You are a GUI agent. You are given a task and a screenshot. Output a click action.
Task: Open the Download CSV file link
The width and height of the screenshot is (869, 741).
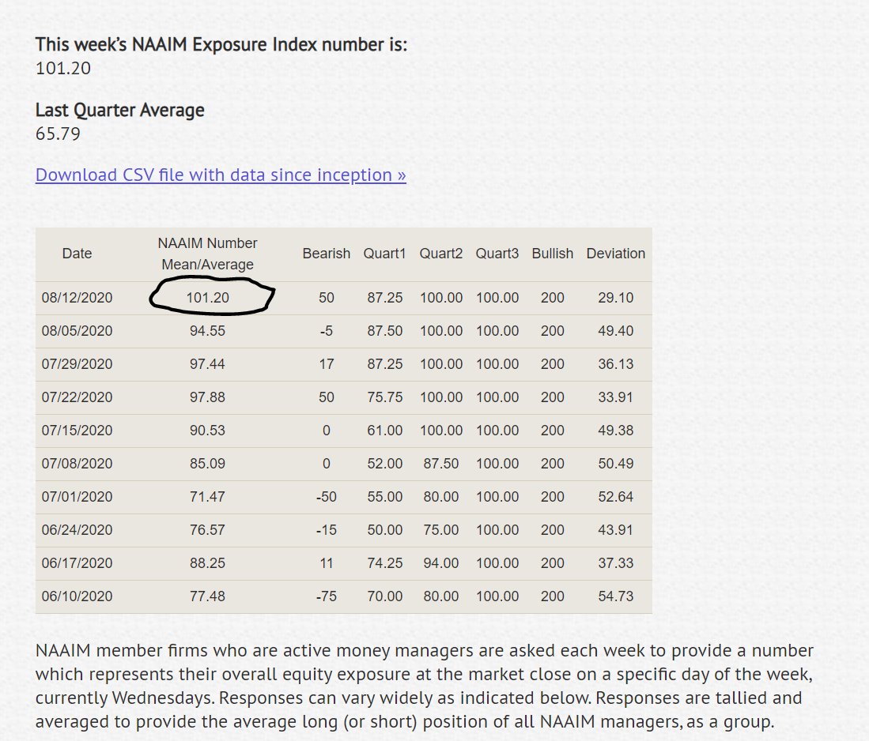tap(221, 175)
